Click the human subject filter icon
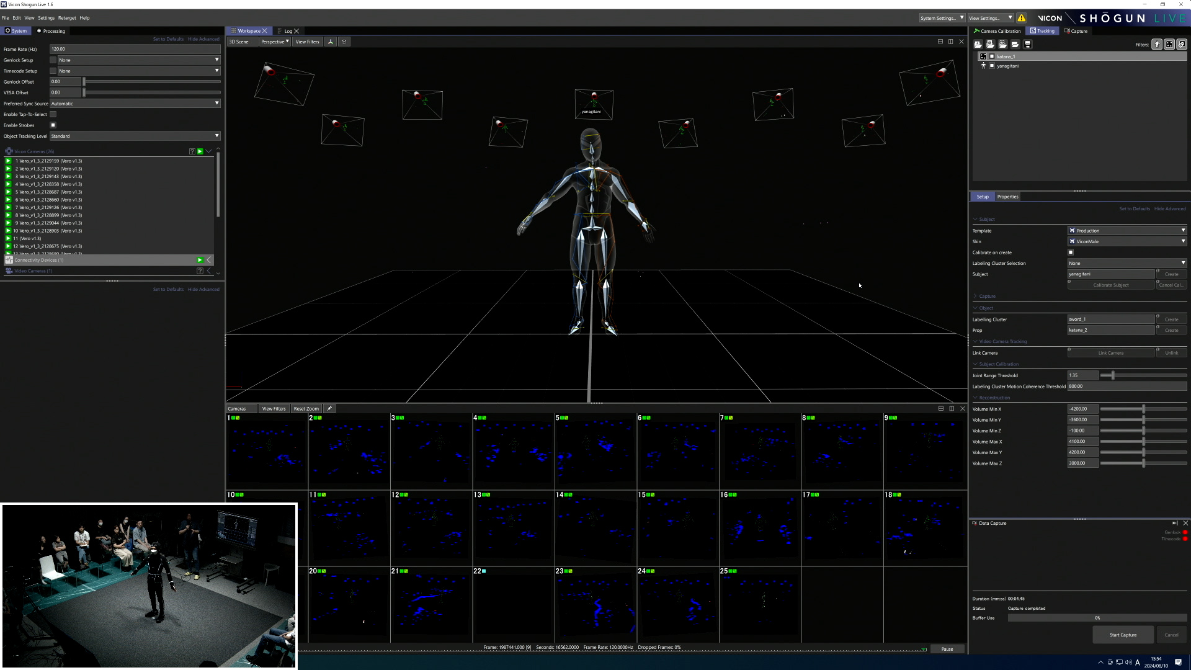 1157,44
